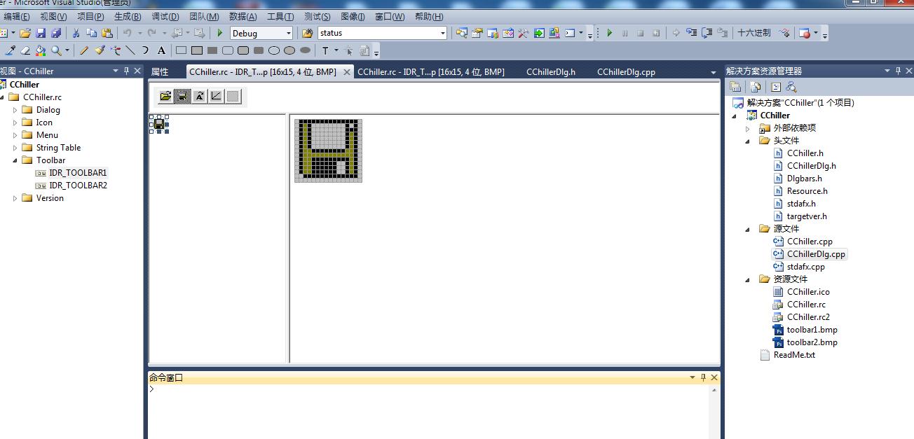Click the Copy toolbar icon

click(91, 33)
